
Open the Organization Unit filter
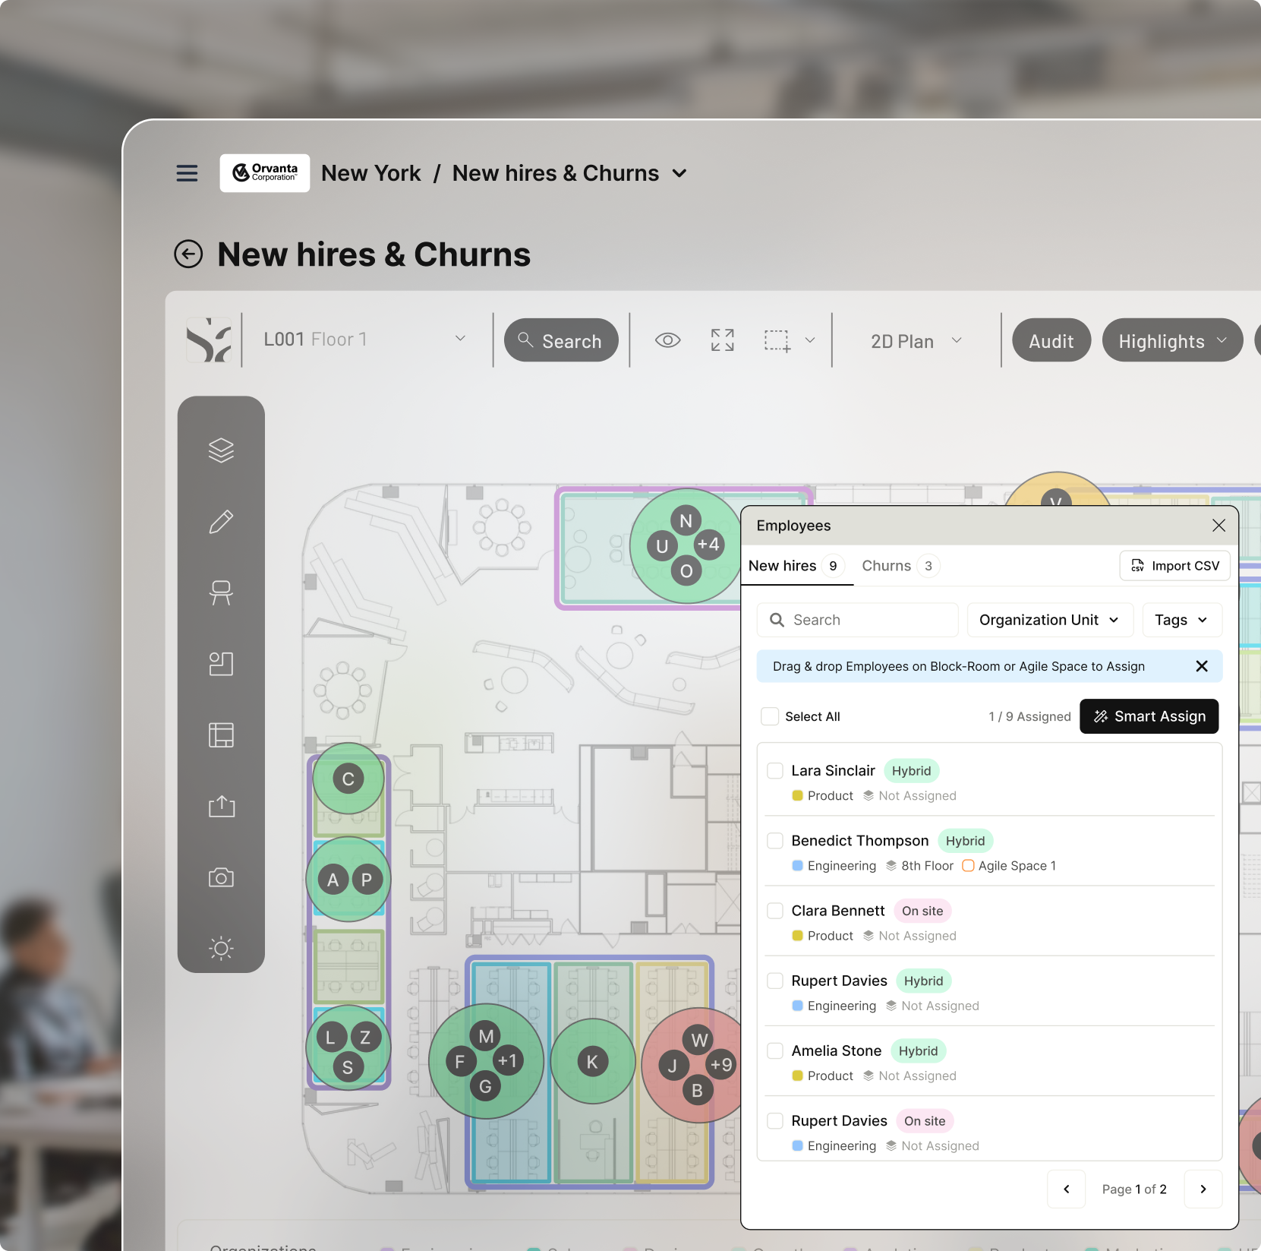tap(1049, 620)
